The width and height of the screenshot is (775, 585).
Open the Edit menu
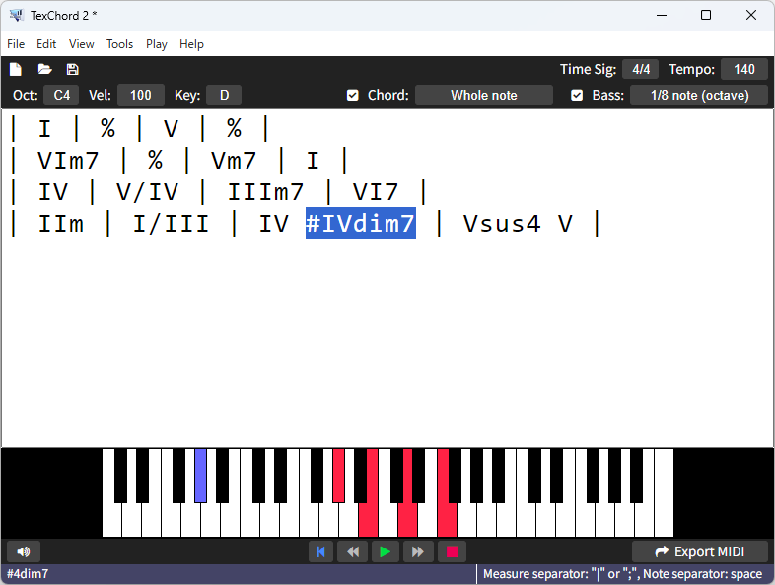point(46,44)
